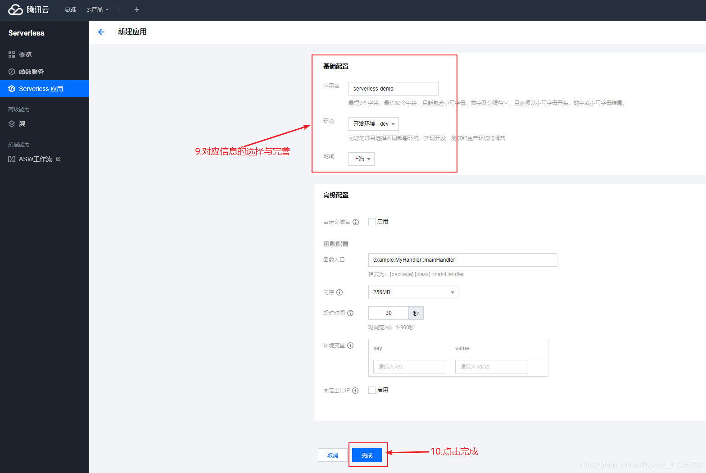The width and height of the screenshot is (706, 473).
Task: Click the external link icon beside ASW工作流
Action: [x=58, y=159]
